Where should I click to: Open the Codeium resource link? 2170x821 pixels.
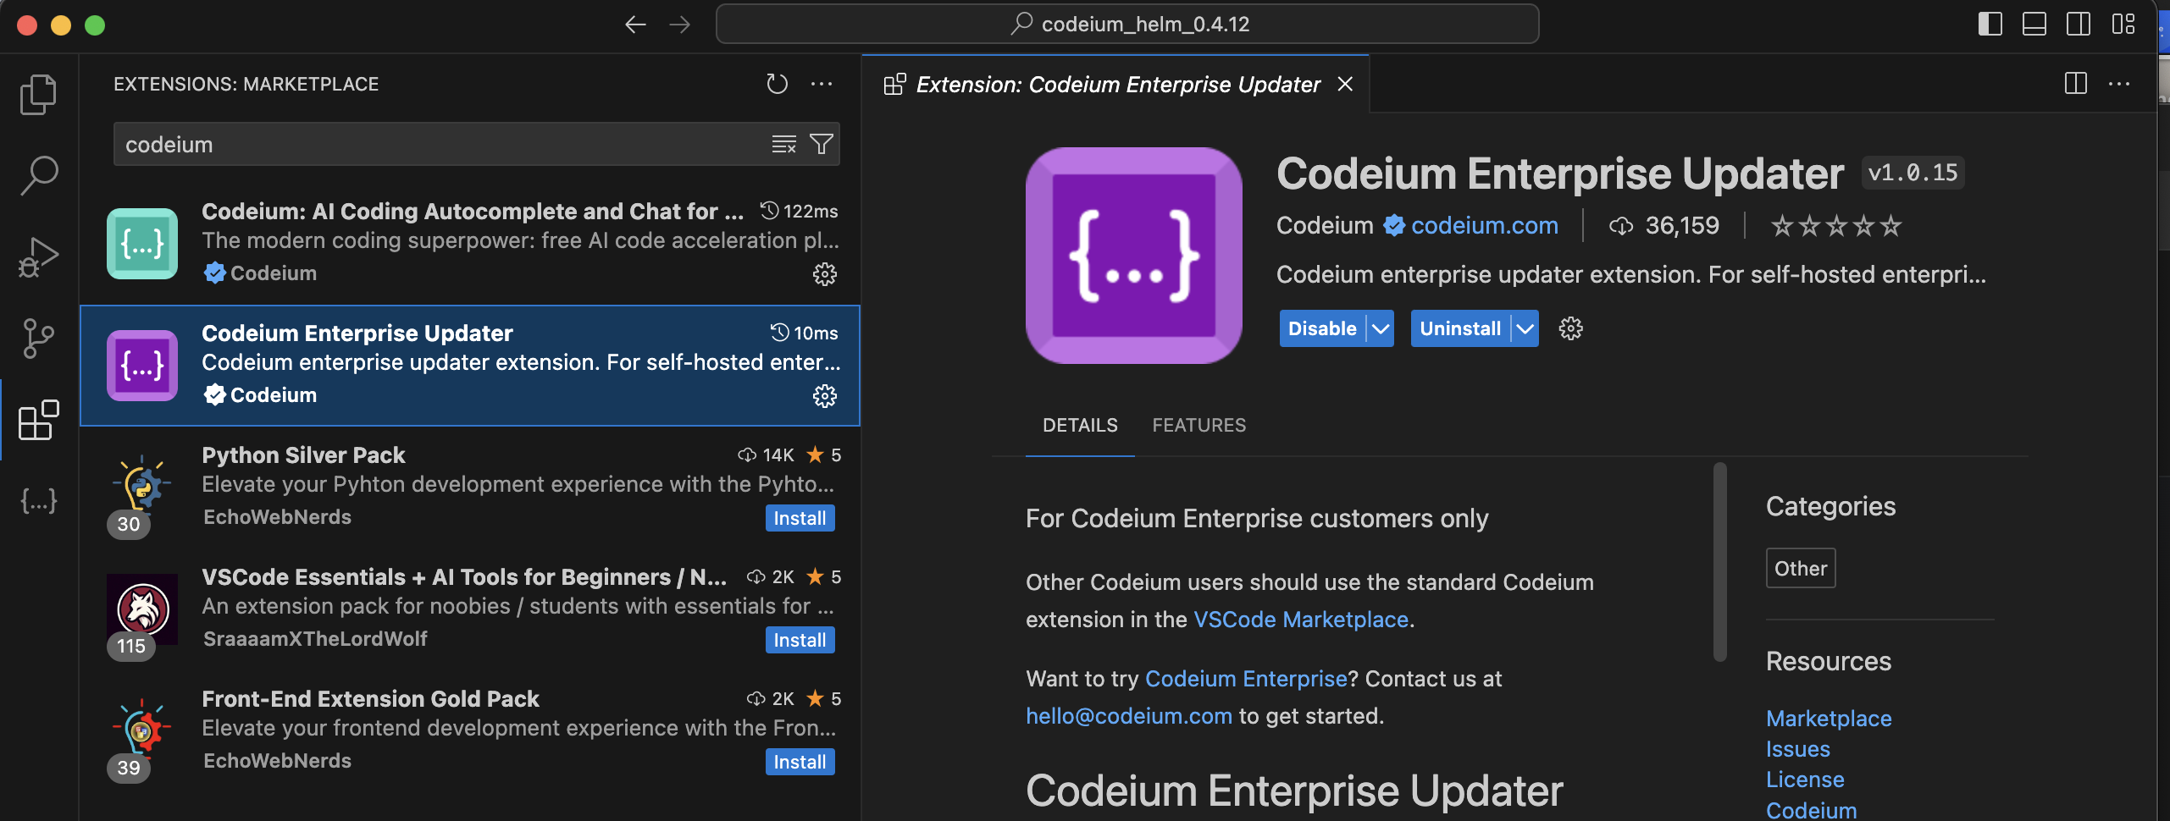click(1811, 810)
